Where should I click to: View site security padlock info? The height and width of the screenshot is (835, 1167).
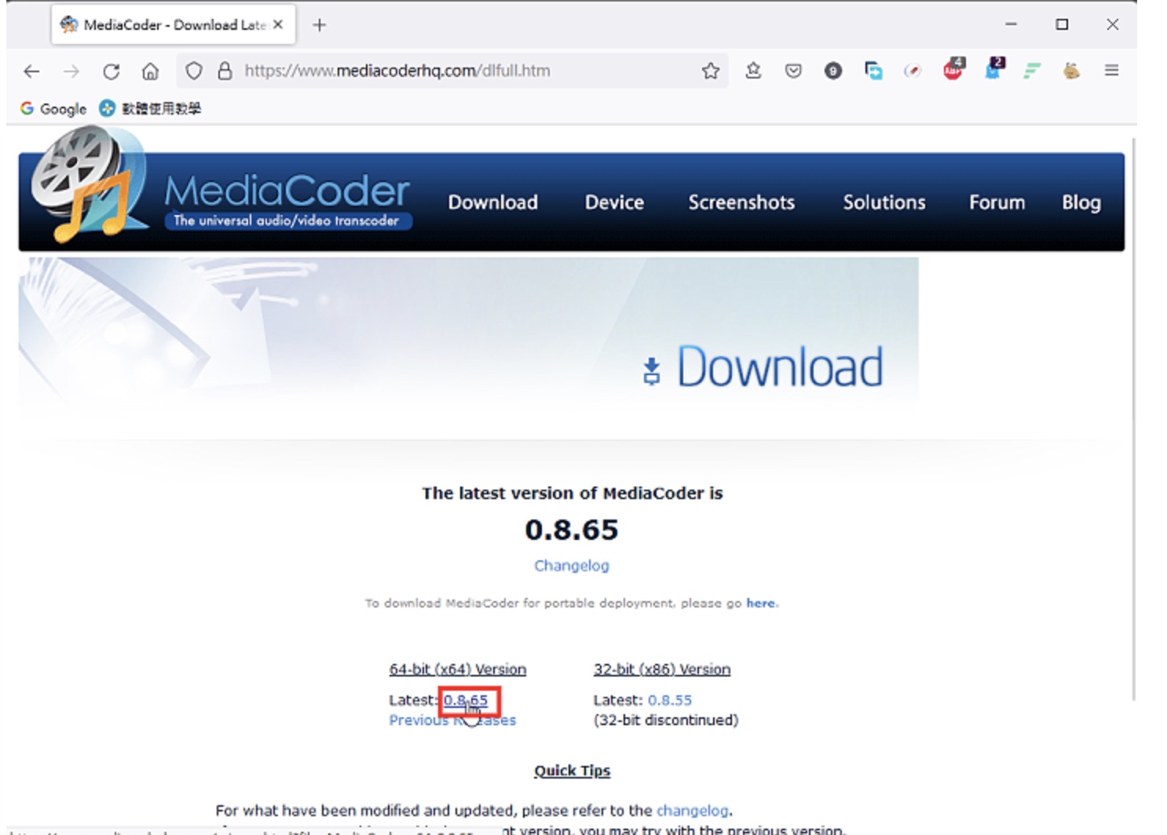(x=225, y=71)
